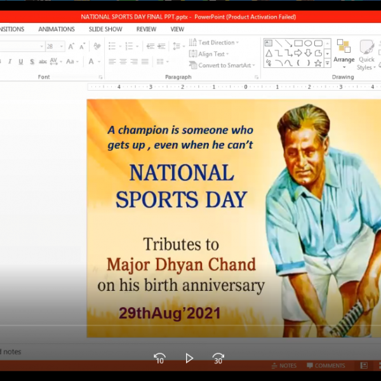Open the SLIDE SHOW tab
Image resolution: width=381 pixels, height=381 pixels.
105,29
